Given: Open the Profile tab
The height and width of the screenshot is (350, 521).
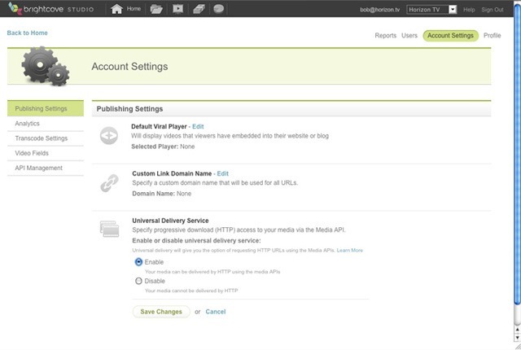Looking at the screenshot, I should [492, 36].
